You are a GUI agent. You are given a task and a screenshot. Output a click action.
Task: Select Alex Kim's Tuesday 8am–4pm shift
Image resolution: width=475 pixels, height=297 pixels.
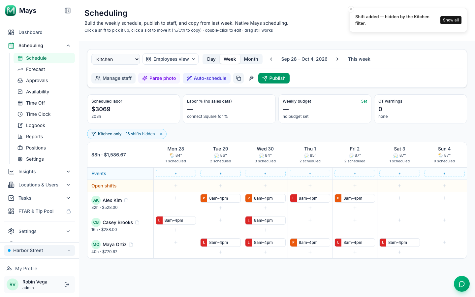[x=221, y=198]
